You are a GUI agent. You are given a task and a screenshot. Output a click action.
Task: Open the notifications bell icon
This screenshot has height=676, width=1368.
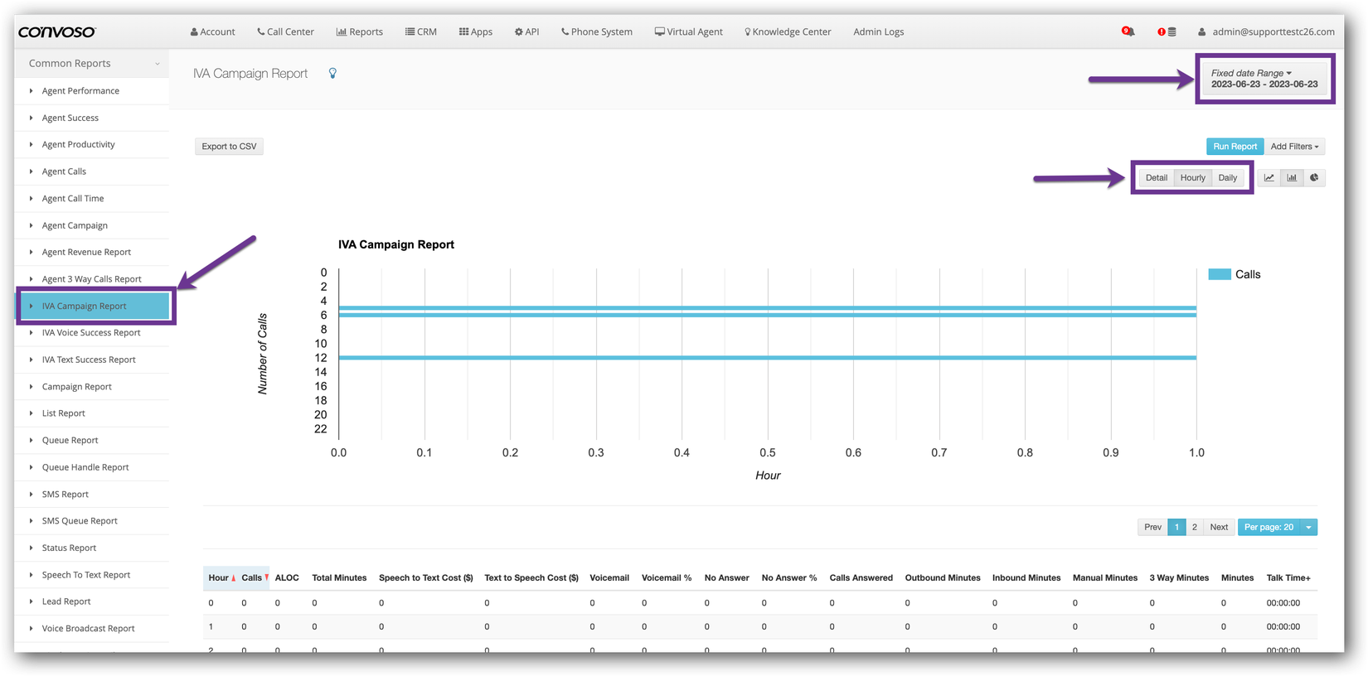point(1128,31)
